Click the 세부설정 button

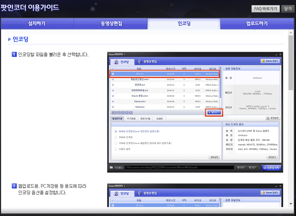214,157
